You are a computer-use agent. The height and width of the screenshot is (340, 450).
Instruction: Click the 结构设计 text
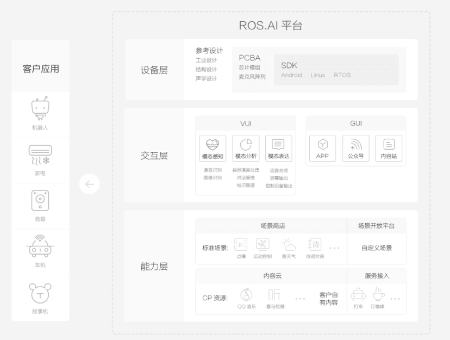[x=206, y=70]
